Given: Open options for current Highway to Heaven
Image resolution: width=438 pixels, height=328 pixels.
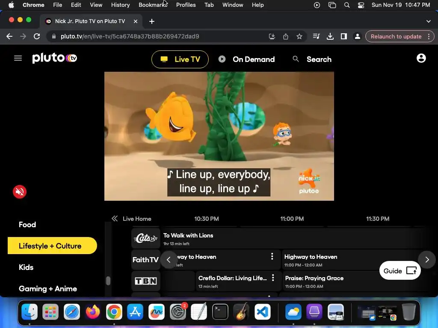Looking at the screenshot, I should point(272,256).
